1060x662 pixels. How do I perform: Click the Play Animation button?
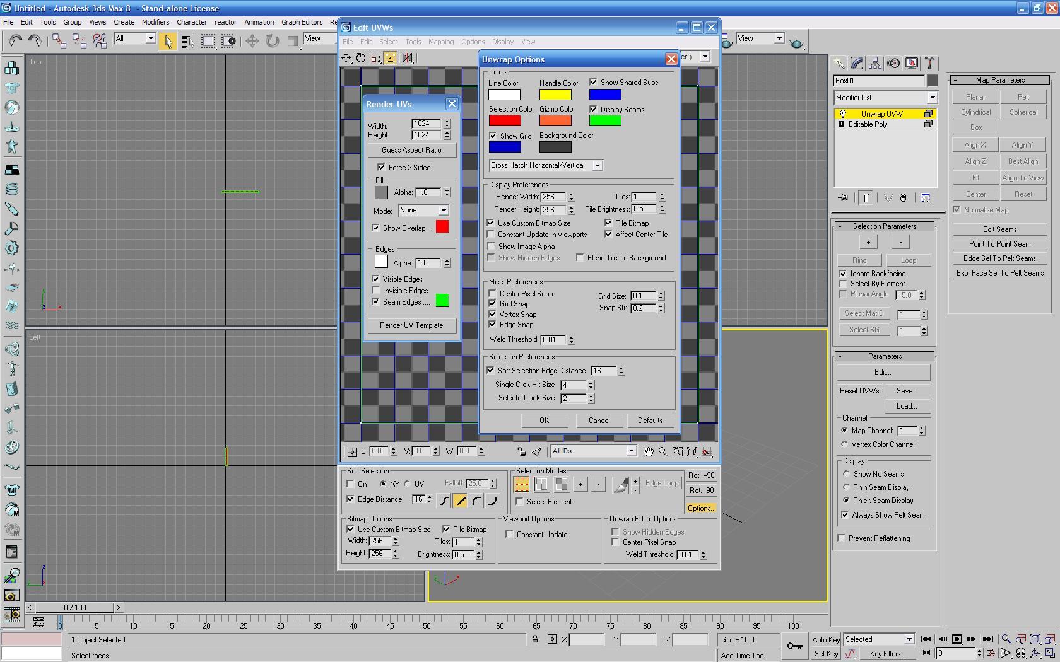957,639
